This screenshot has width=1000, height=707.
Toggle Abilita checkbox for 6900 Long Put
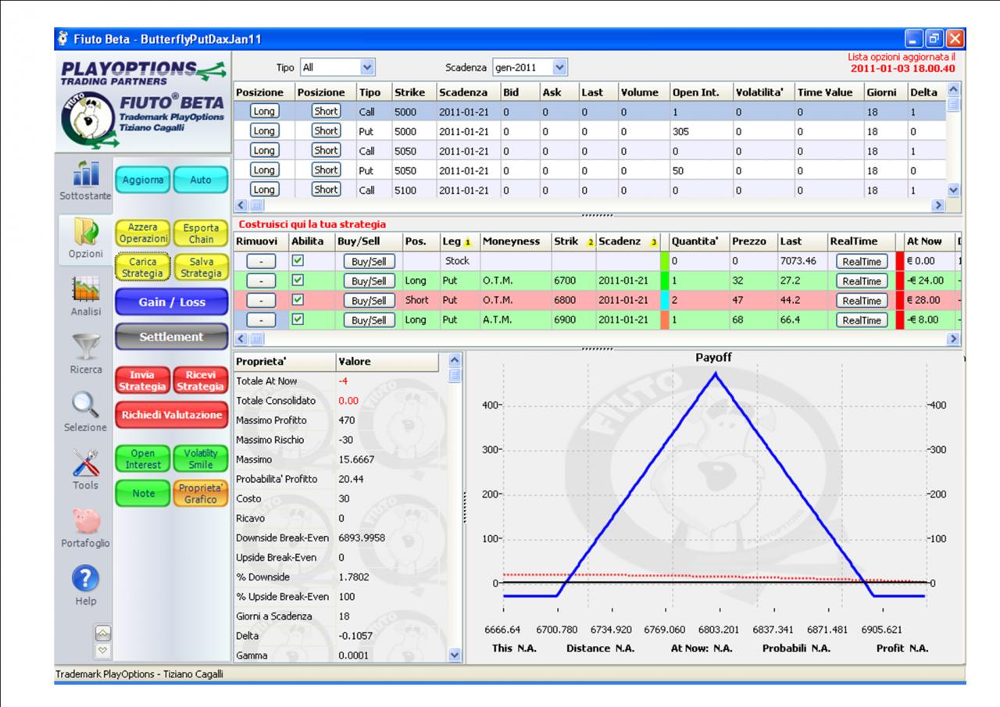296,319
